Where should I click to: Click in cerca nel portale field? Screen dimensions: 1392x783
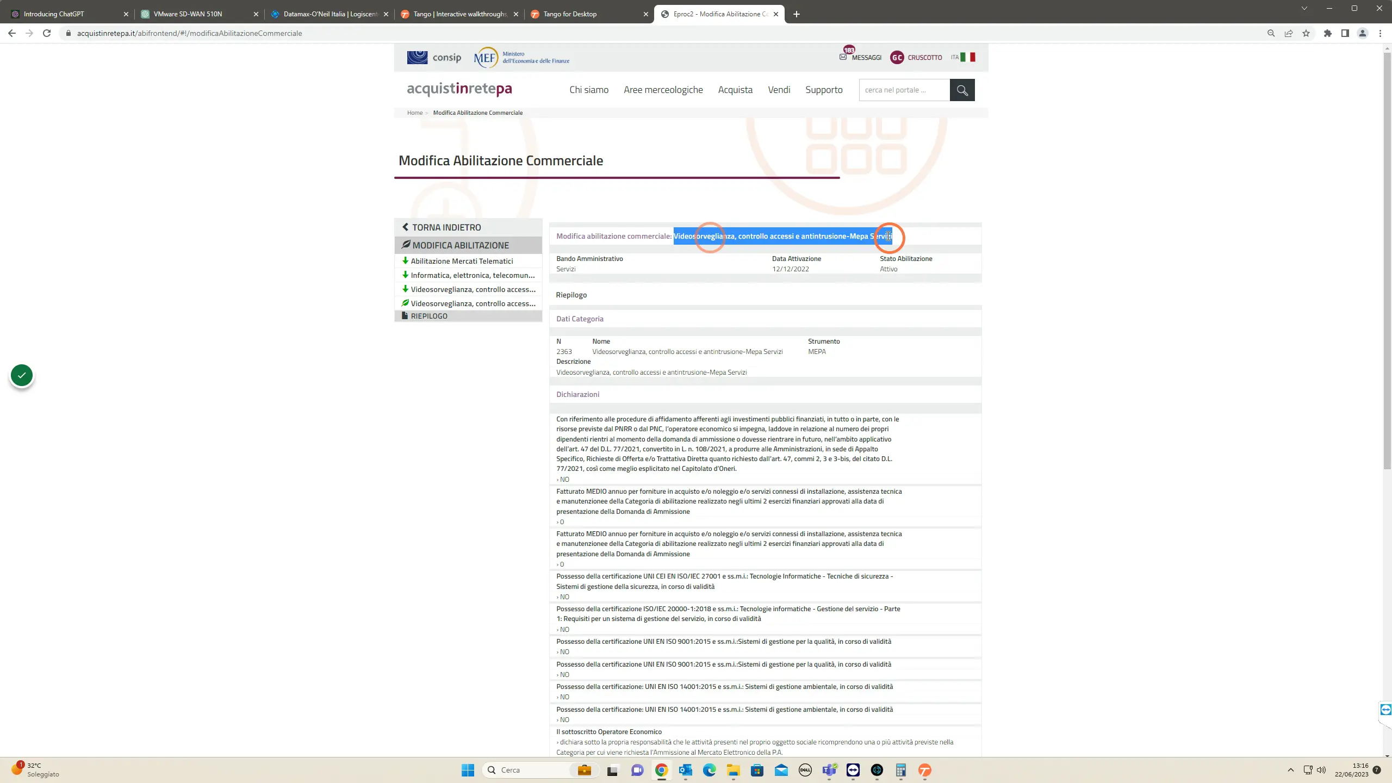[904, 90]
